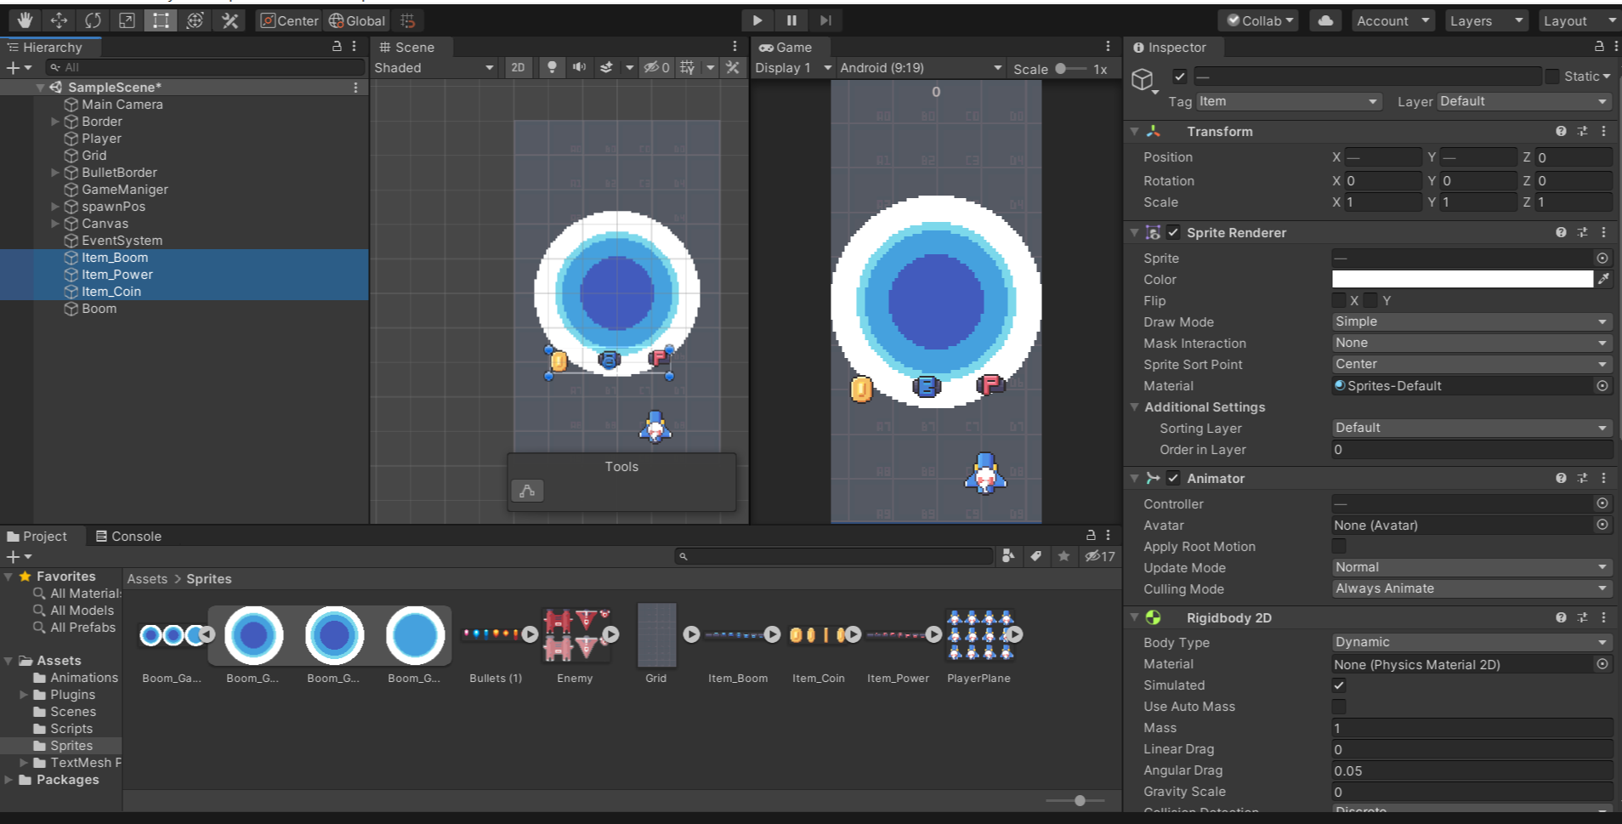Adjust the Project icon size slider
This screenshot has height=824, width=1622.
[1076, 800]
